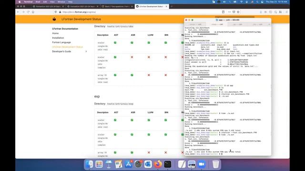
Task: Open Zoom from the Dock
Action: pos(202,164)
